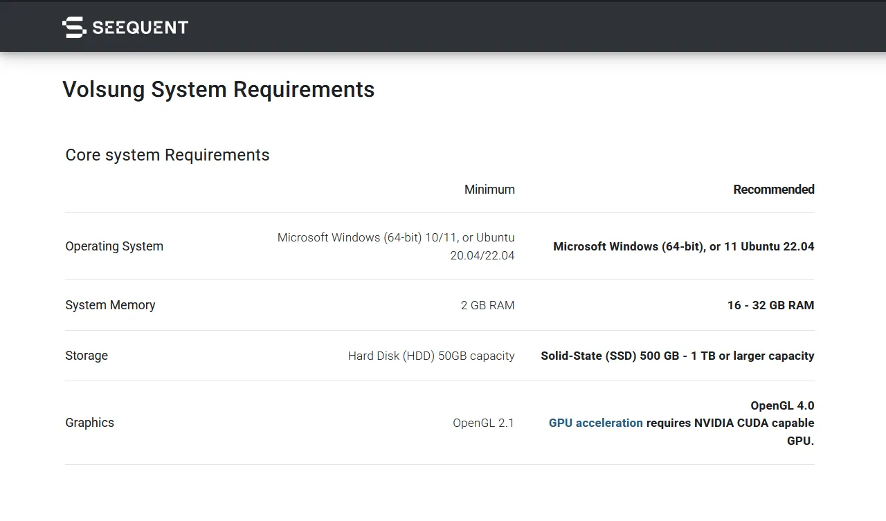The image size is (886, 521).
Task: Click the 16 - 32 GB RAM value
Action: click(x=770, y=305)
